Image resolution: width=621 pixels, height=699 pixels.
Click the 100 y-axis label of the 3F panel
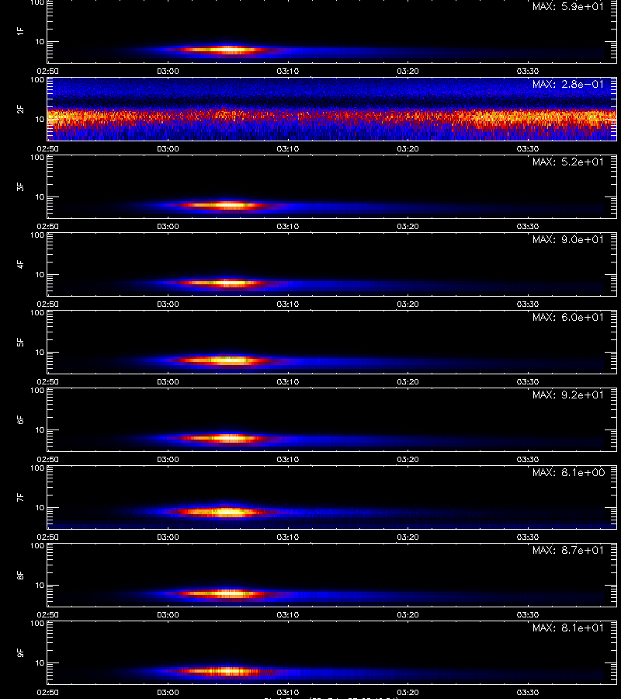37,158
